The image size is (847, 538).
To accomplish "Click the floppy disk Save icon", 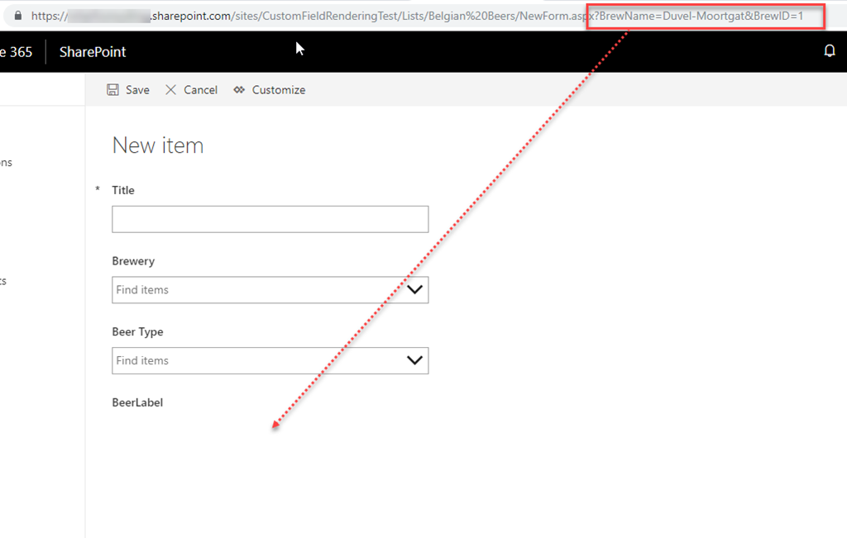I will click(113, 89).
